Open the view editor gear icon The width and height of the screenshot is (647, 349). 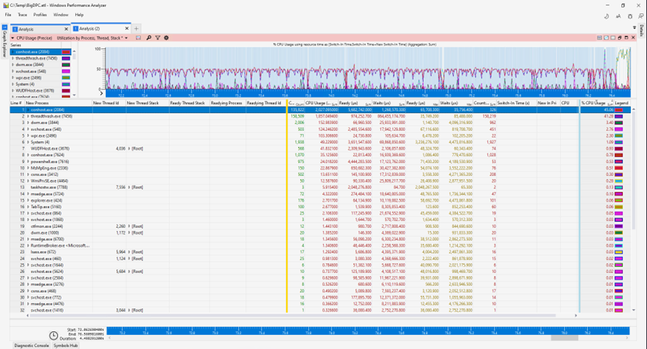click(x=166, y=38)
